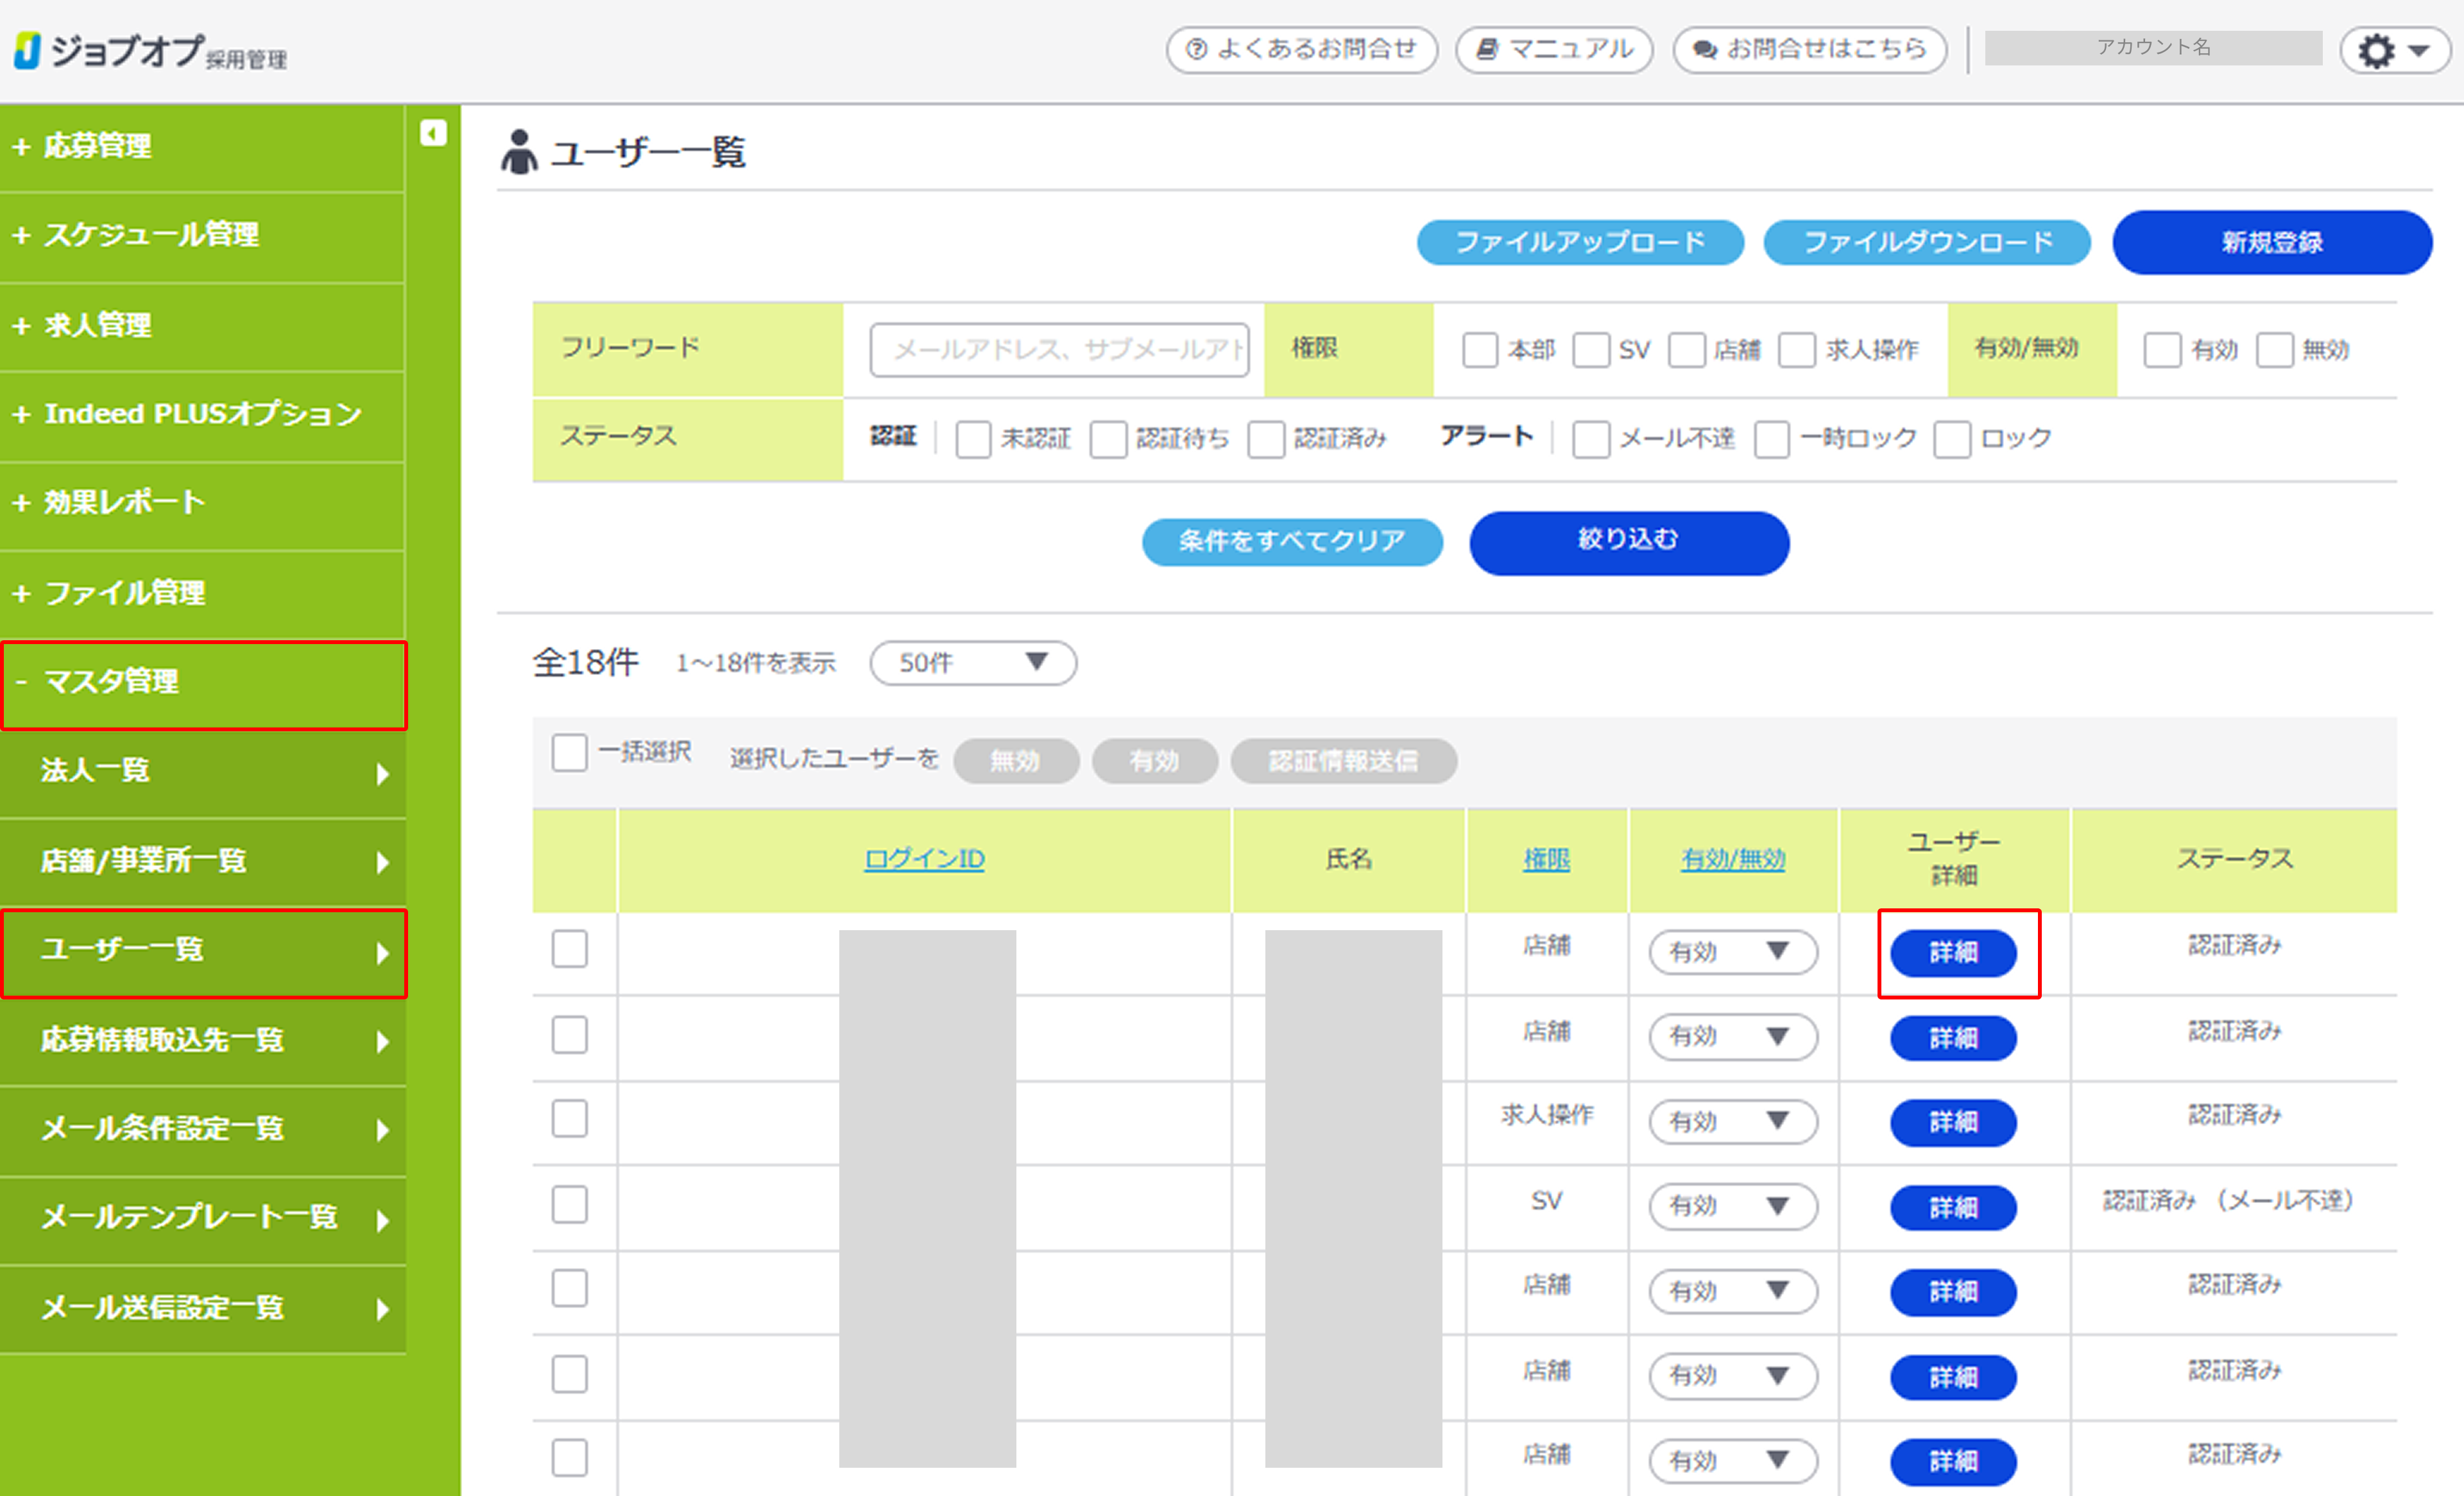
Task: Select メール条件設定一覧 menu item
Action: tap(162, 1129)
